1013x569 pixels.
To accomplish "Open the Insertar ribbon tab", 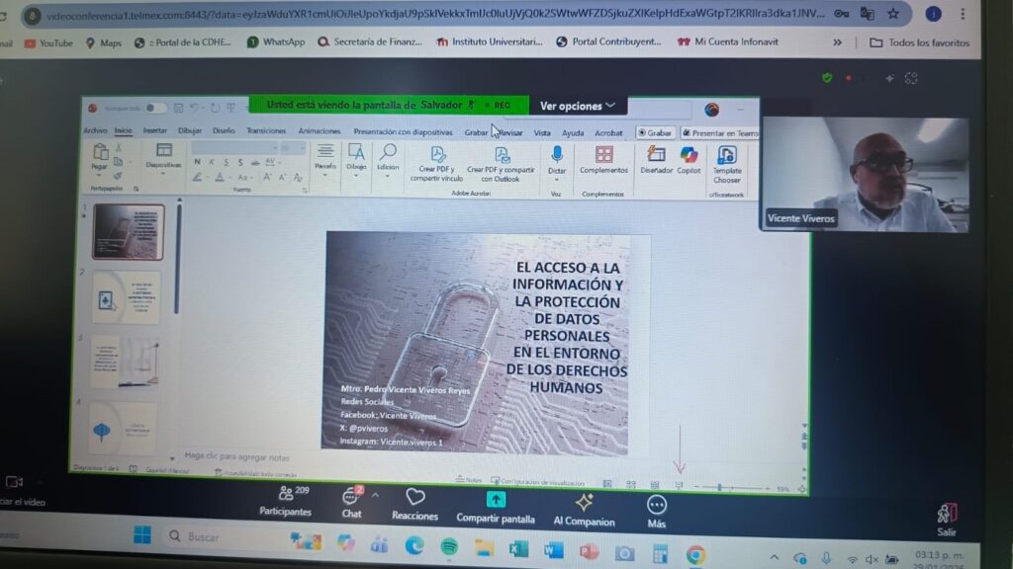I will 155,130.
